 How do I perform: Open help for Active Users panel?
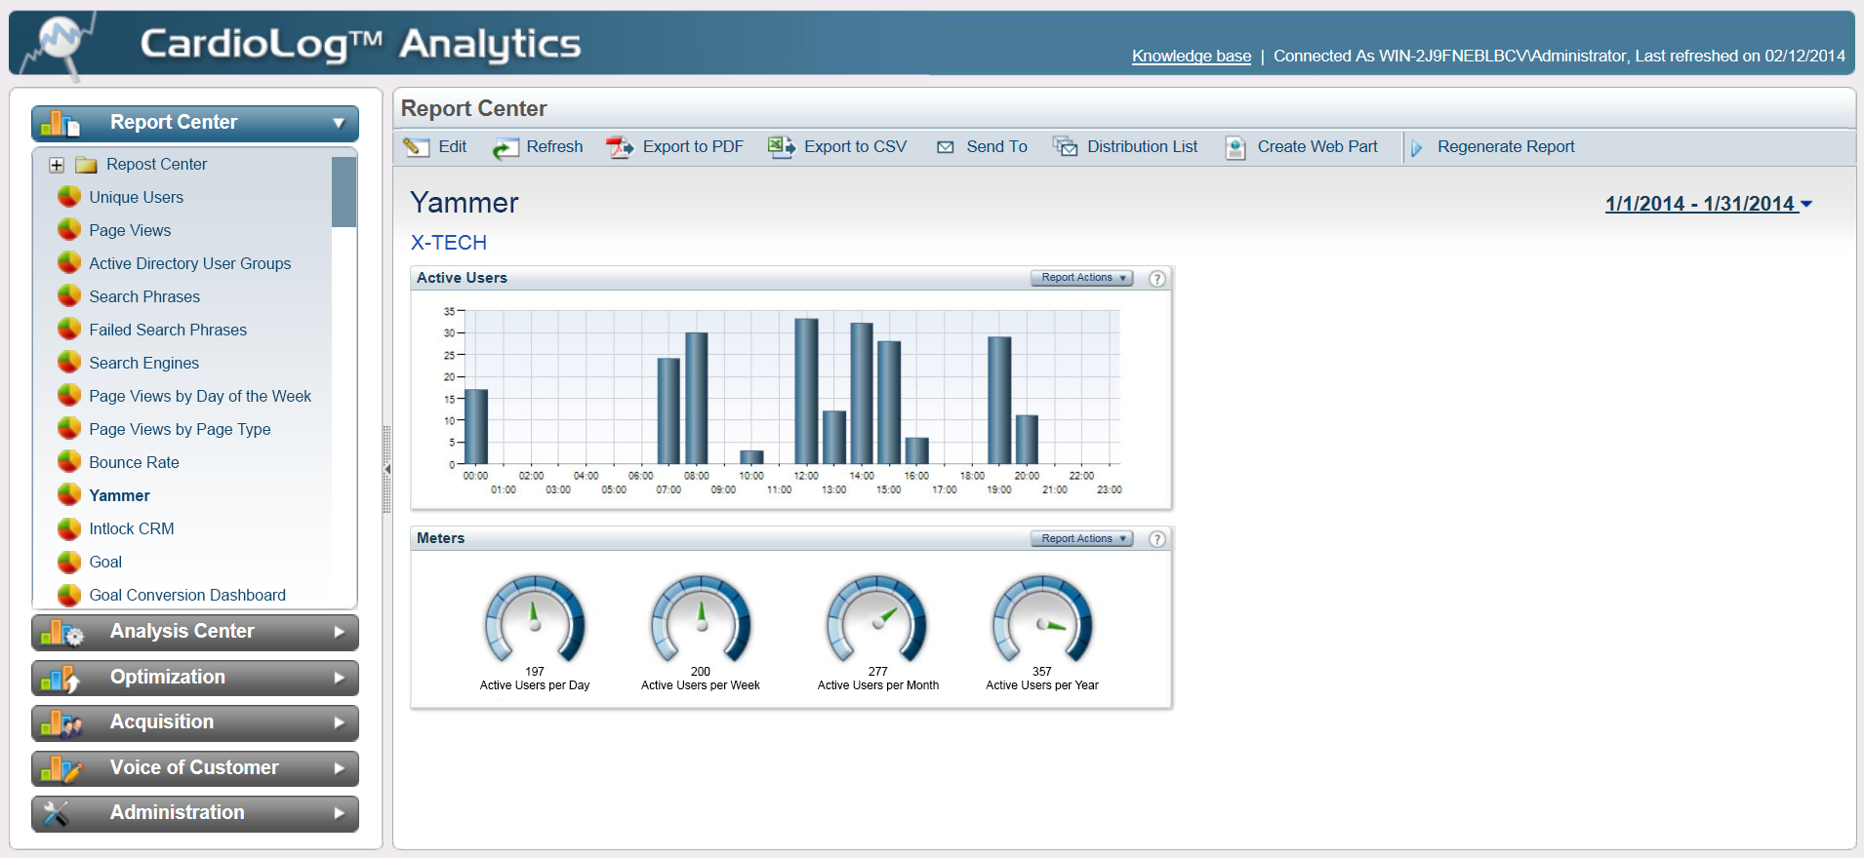click(1157, 279)
